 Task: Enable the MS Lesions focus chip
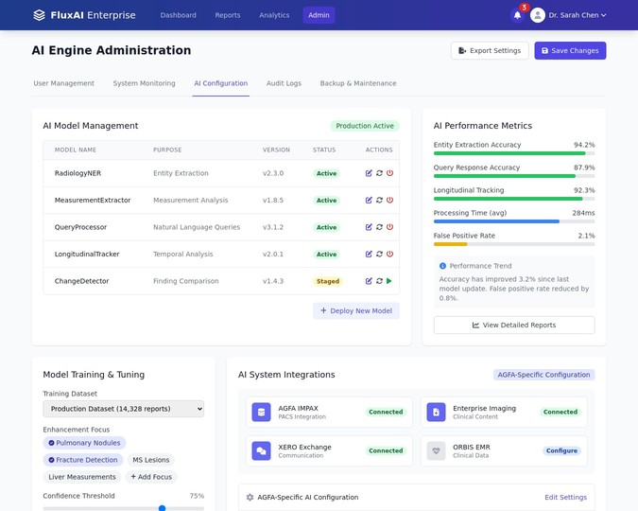(x=151, y=460)
